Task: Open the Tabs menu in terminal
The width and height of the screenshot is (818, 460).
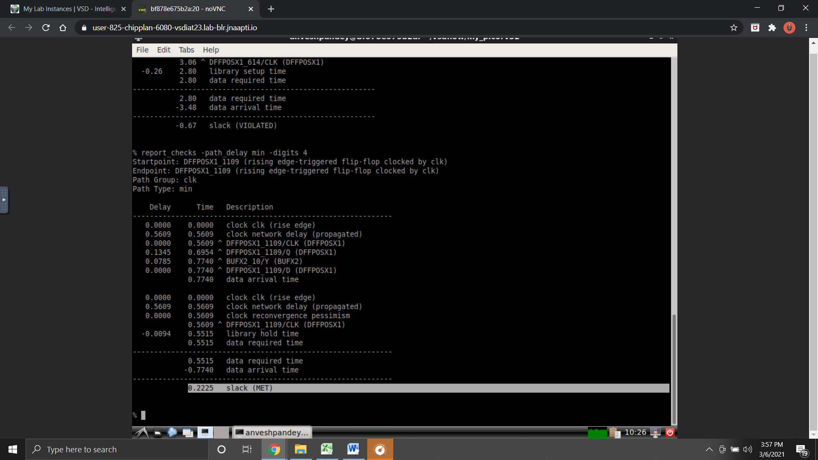Action: coord(186,50)
